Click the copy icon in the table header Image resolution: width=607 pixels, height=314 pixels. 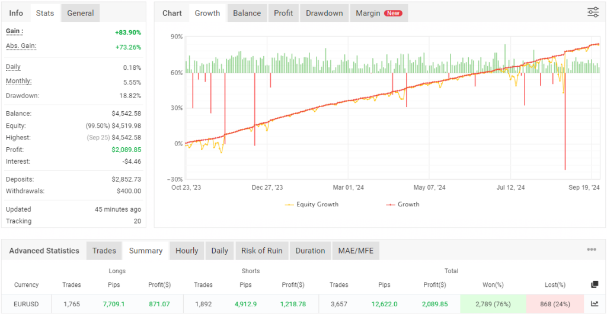point(595,284)
